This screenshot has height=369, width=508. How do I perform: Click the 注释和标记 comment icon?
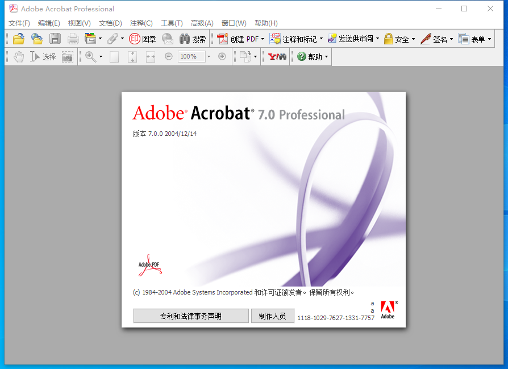click(x=275, y=39)
